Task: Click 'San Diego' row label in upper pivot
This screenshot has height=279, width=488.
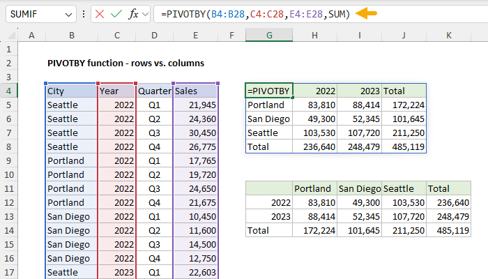Action: coord(269,119)
